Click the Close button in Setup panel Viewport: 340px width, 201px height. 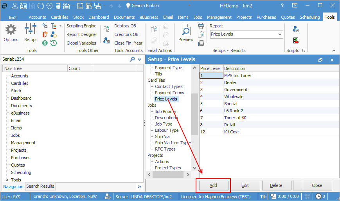[317, 185]
